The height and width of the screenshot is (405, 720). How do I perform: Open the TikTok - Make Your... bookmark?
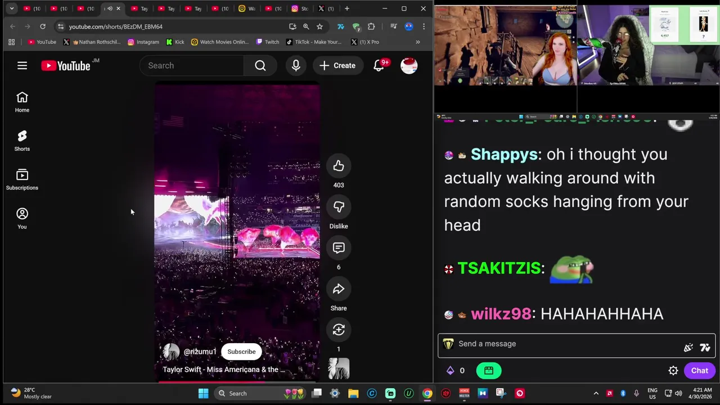pos(314,42)
